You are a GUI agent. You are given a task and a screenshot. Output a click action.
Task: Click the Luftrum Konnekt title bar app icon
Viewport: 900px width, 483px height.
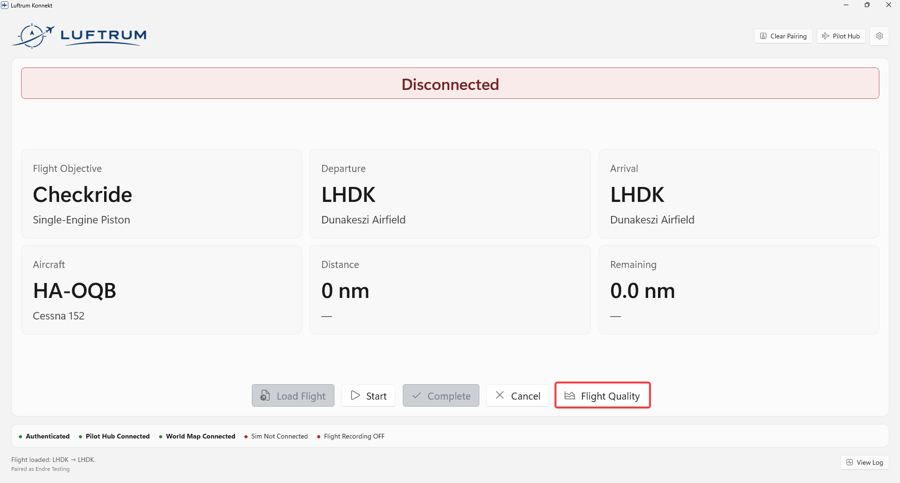pyautogui.click(x=5, y=5)
